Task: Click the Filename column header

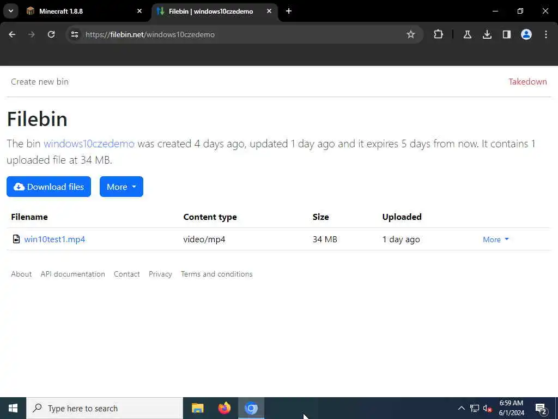Action: pyautogui.click(x=29, y=217)
